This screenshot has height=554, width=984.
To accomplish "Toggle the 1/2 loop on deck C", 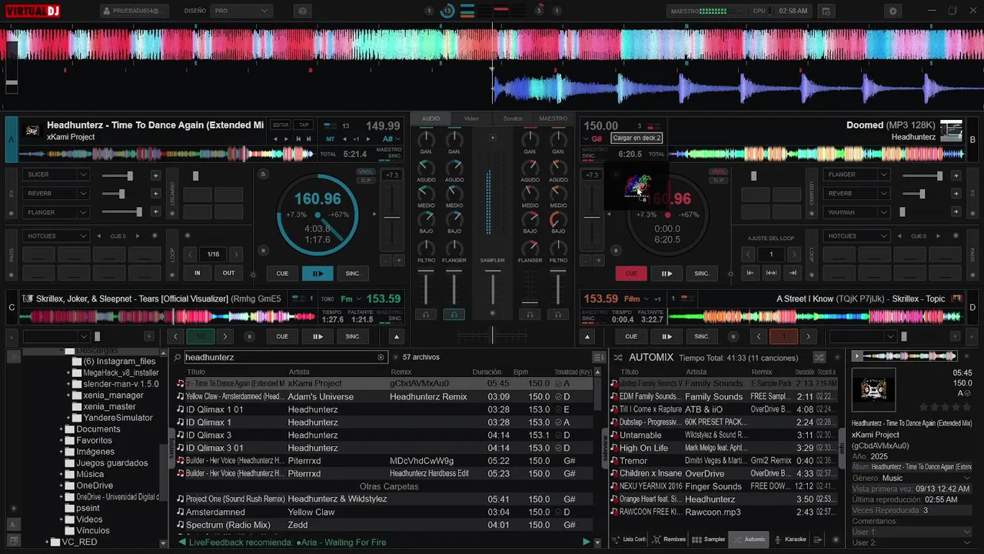I will pos(200,336).
